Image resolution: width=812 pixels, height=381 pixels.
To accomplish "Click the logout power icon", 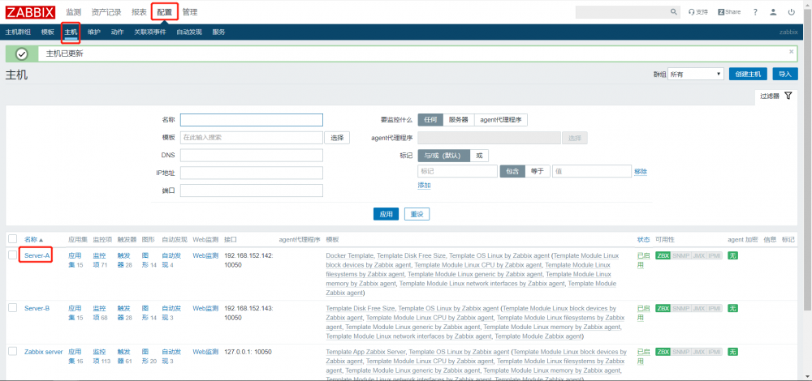I will (791, 12).
